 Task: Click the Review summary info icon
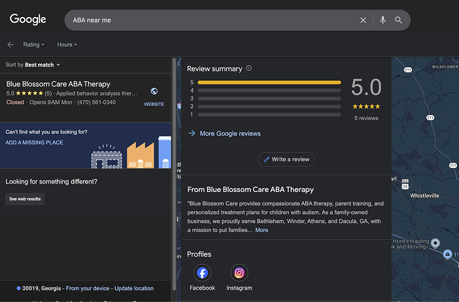tap(249, 68)
